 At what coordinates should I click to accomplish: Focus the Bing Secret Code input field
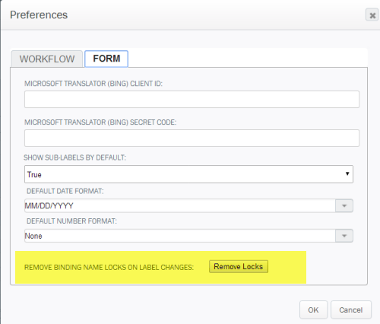tap(192, 138)
